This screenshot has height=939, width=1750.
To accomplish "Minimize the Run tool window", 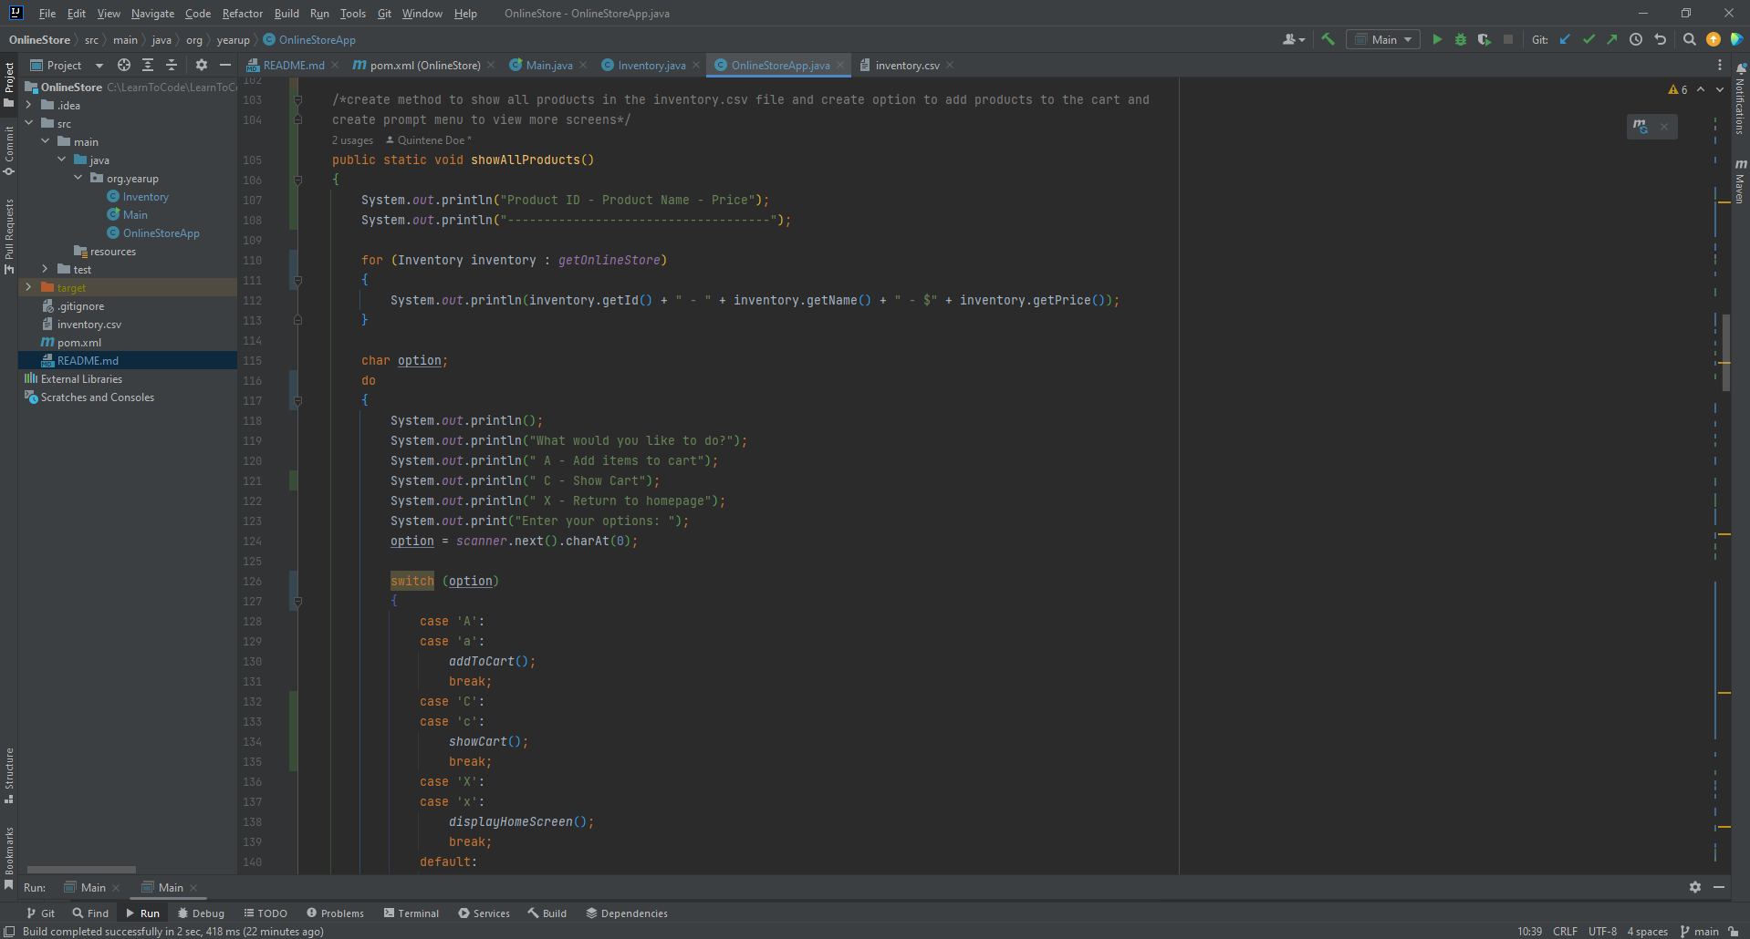I will 1719,887.
